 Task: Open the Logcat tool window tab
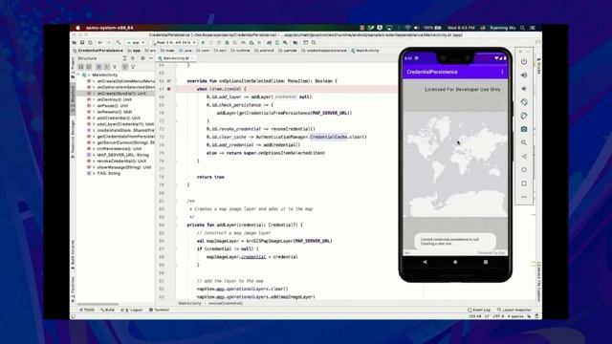coord(132,310)
